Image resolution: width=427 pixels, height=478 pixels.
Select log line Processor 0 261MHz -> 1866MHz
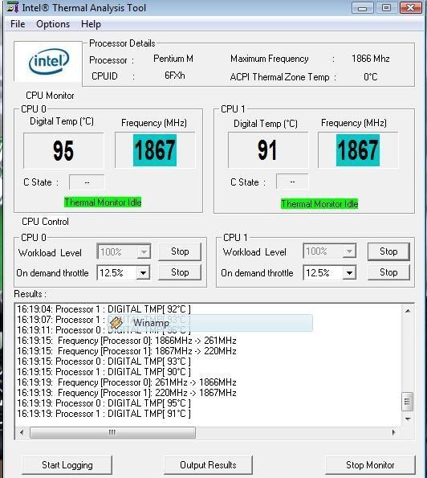point(127,382)
